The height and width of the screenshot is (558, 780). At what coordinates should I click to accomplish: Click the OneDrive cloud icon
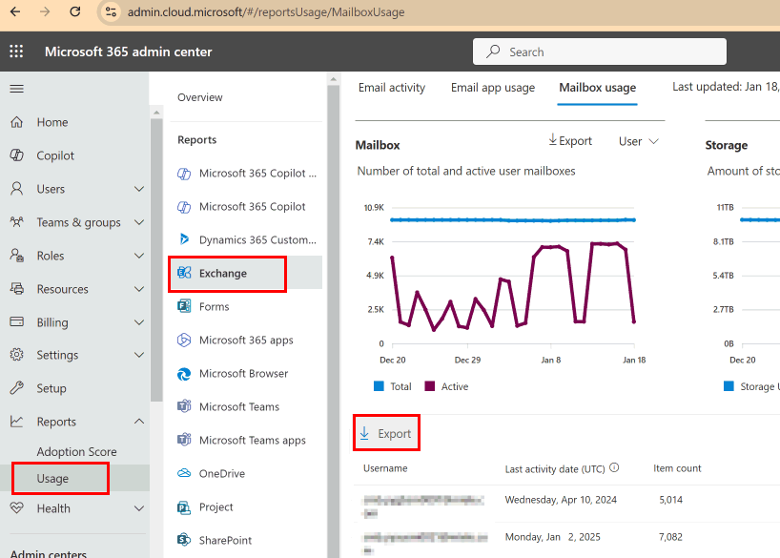pos(184,473)
